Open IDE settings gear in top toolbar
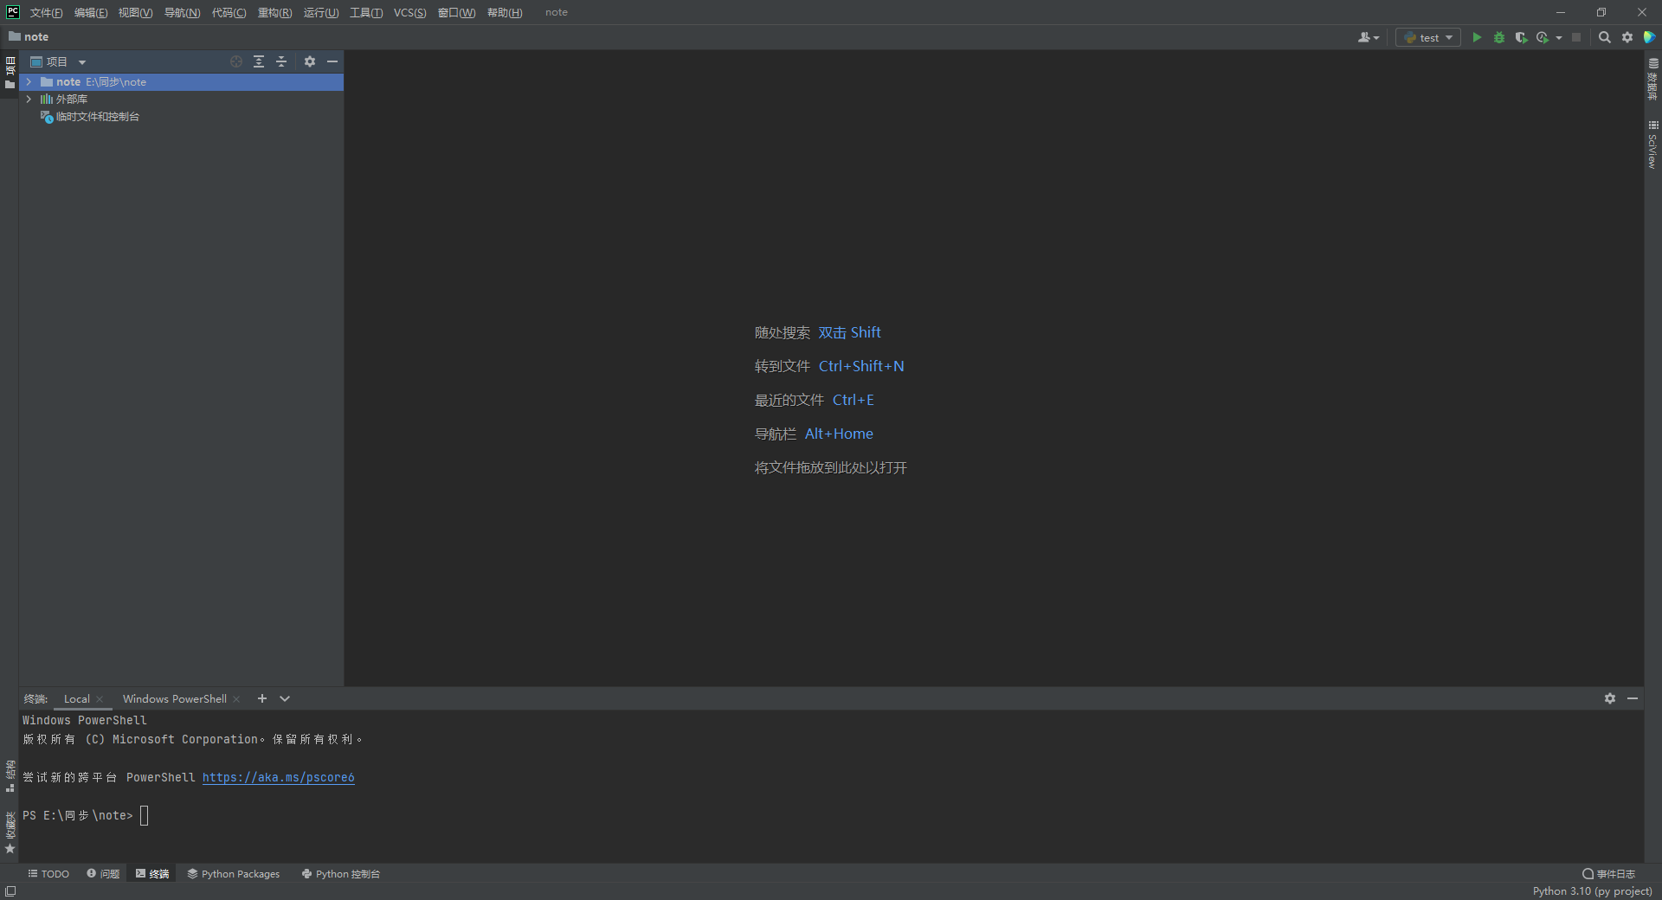The width and height of the screenshot is (1662, 900). [x=1627, y=37]
